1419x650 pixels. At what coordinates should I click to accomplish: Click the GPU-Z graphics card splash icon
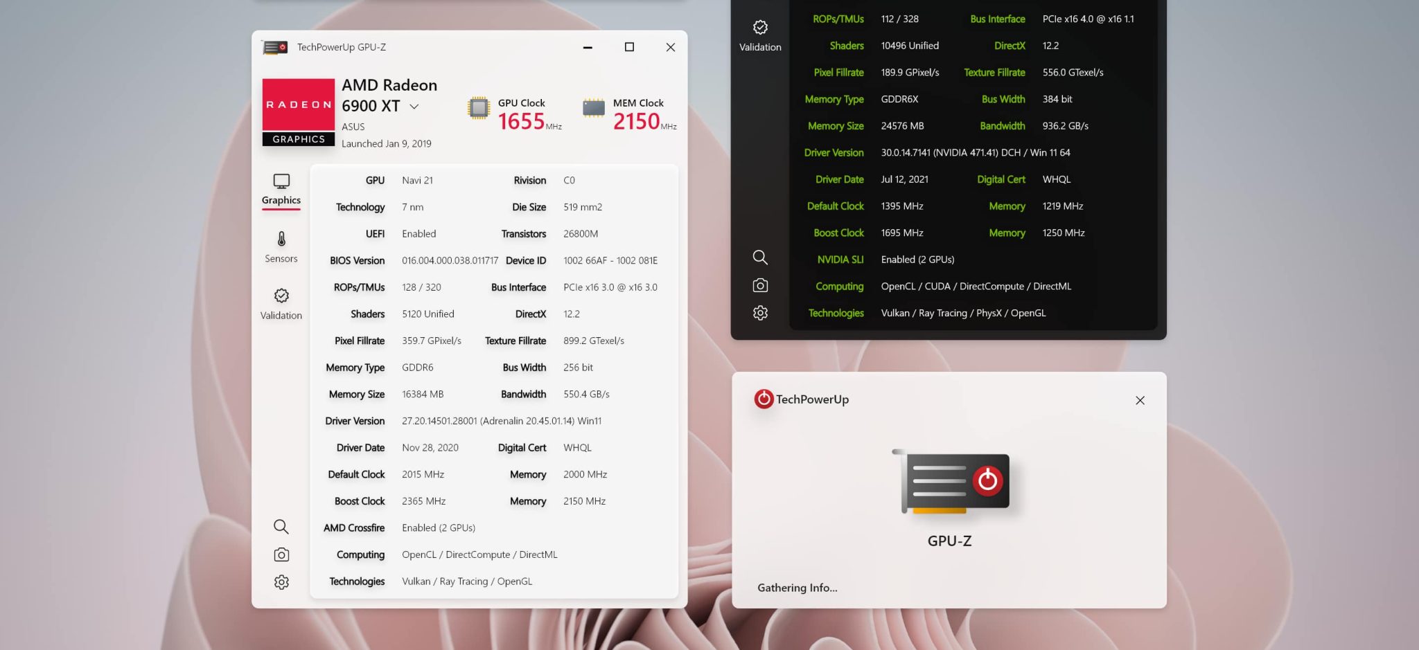[951, 482]
